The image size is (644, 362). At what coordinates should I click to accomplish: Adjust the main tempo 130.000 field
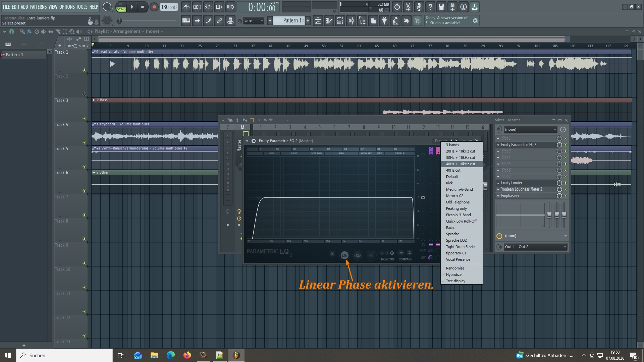click(x=169, y=7)
